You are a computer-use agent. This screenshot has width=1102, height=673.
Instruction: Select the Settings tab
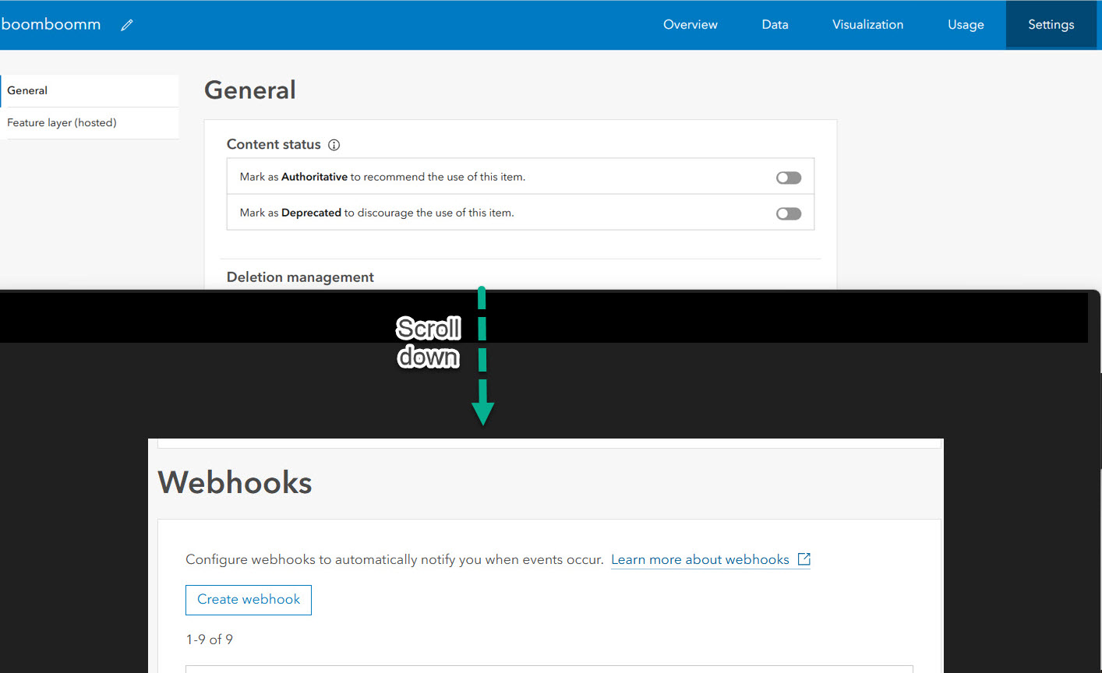[1051, 24]
